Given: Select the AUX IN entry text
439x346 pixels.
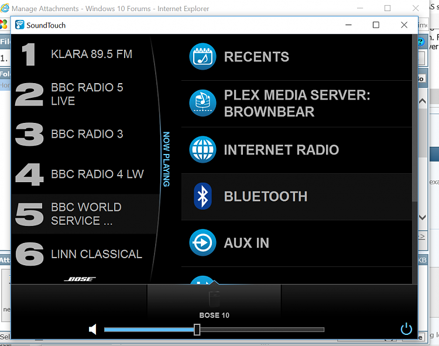Looking at the screenshot, I should coord(246,243).
